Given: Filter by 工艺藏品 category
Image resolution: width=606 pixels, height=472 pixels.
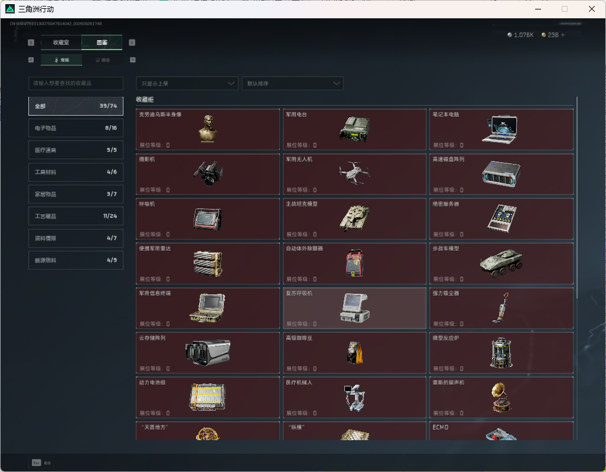Looking at the screenshot, I should 76,216.
